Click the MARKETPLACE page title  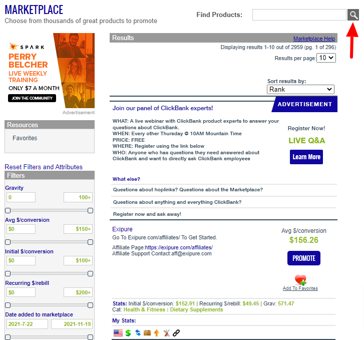coord(34,10)
